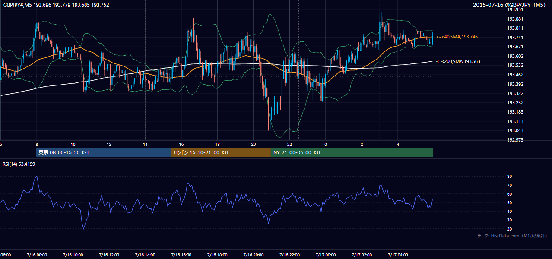Click hour label 20 under the price chart

pos(254,144)
